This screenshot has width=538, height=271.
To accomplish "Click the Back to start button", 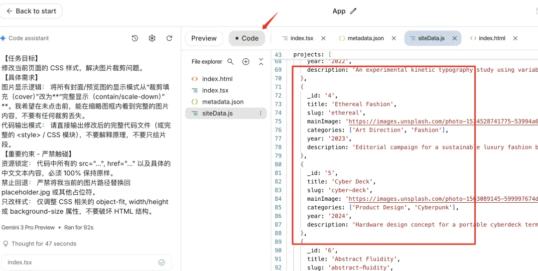I will 31,11.
